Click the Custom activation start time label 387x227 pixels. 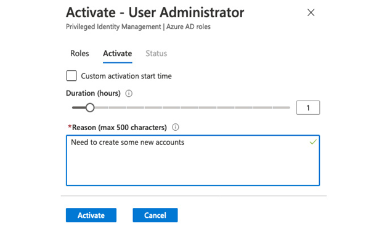pyautogui.click(x=126, y=76)
